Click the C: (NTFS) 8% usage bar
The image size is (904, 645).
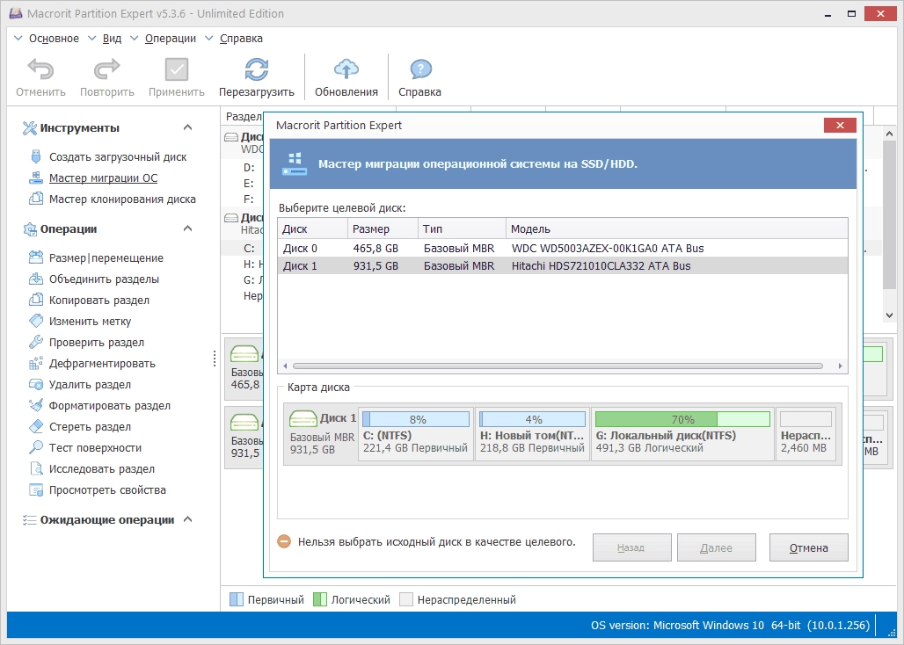click(x=416, y=419)
